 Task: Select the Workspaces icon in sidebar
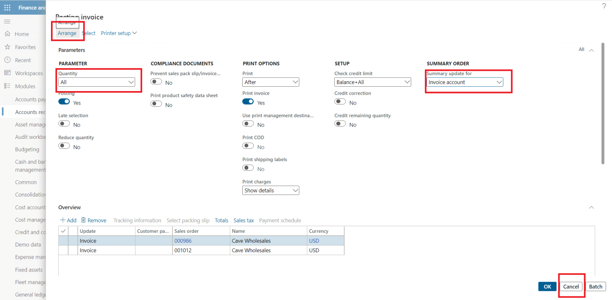click(x=7, y=73)
